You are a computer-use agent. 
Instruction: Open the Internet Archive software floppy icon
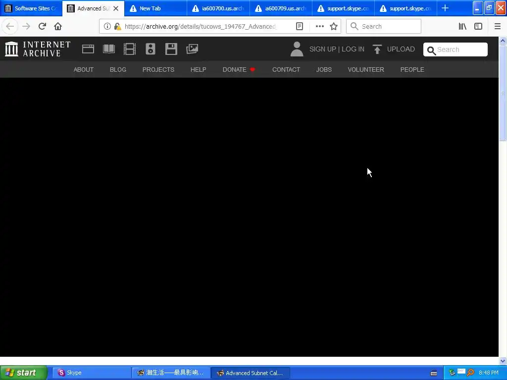click(x=171, y=49)
